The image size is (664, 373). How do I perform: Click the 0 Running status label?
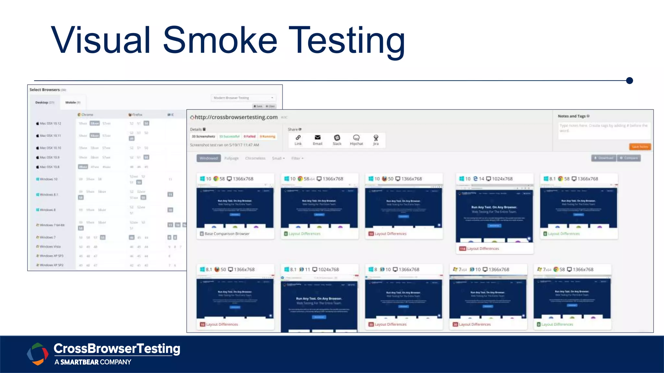pos(267,136)
